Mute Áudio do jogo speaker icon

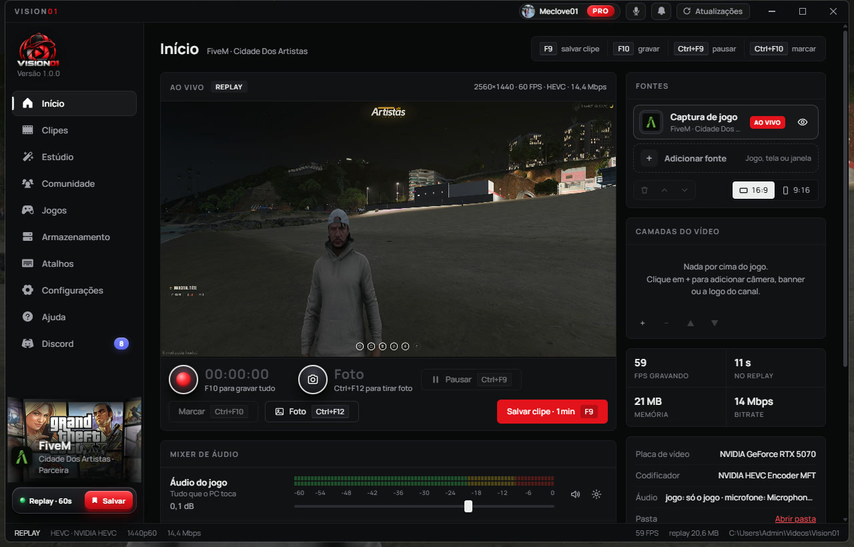coord(575,494)
